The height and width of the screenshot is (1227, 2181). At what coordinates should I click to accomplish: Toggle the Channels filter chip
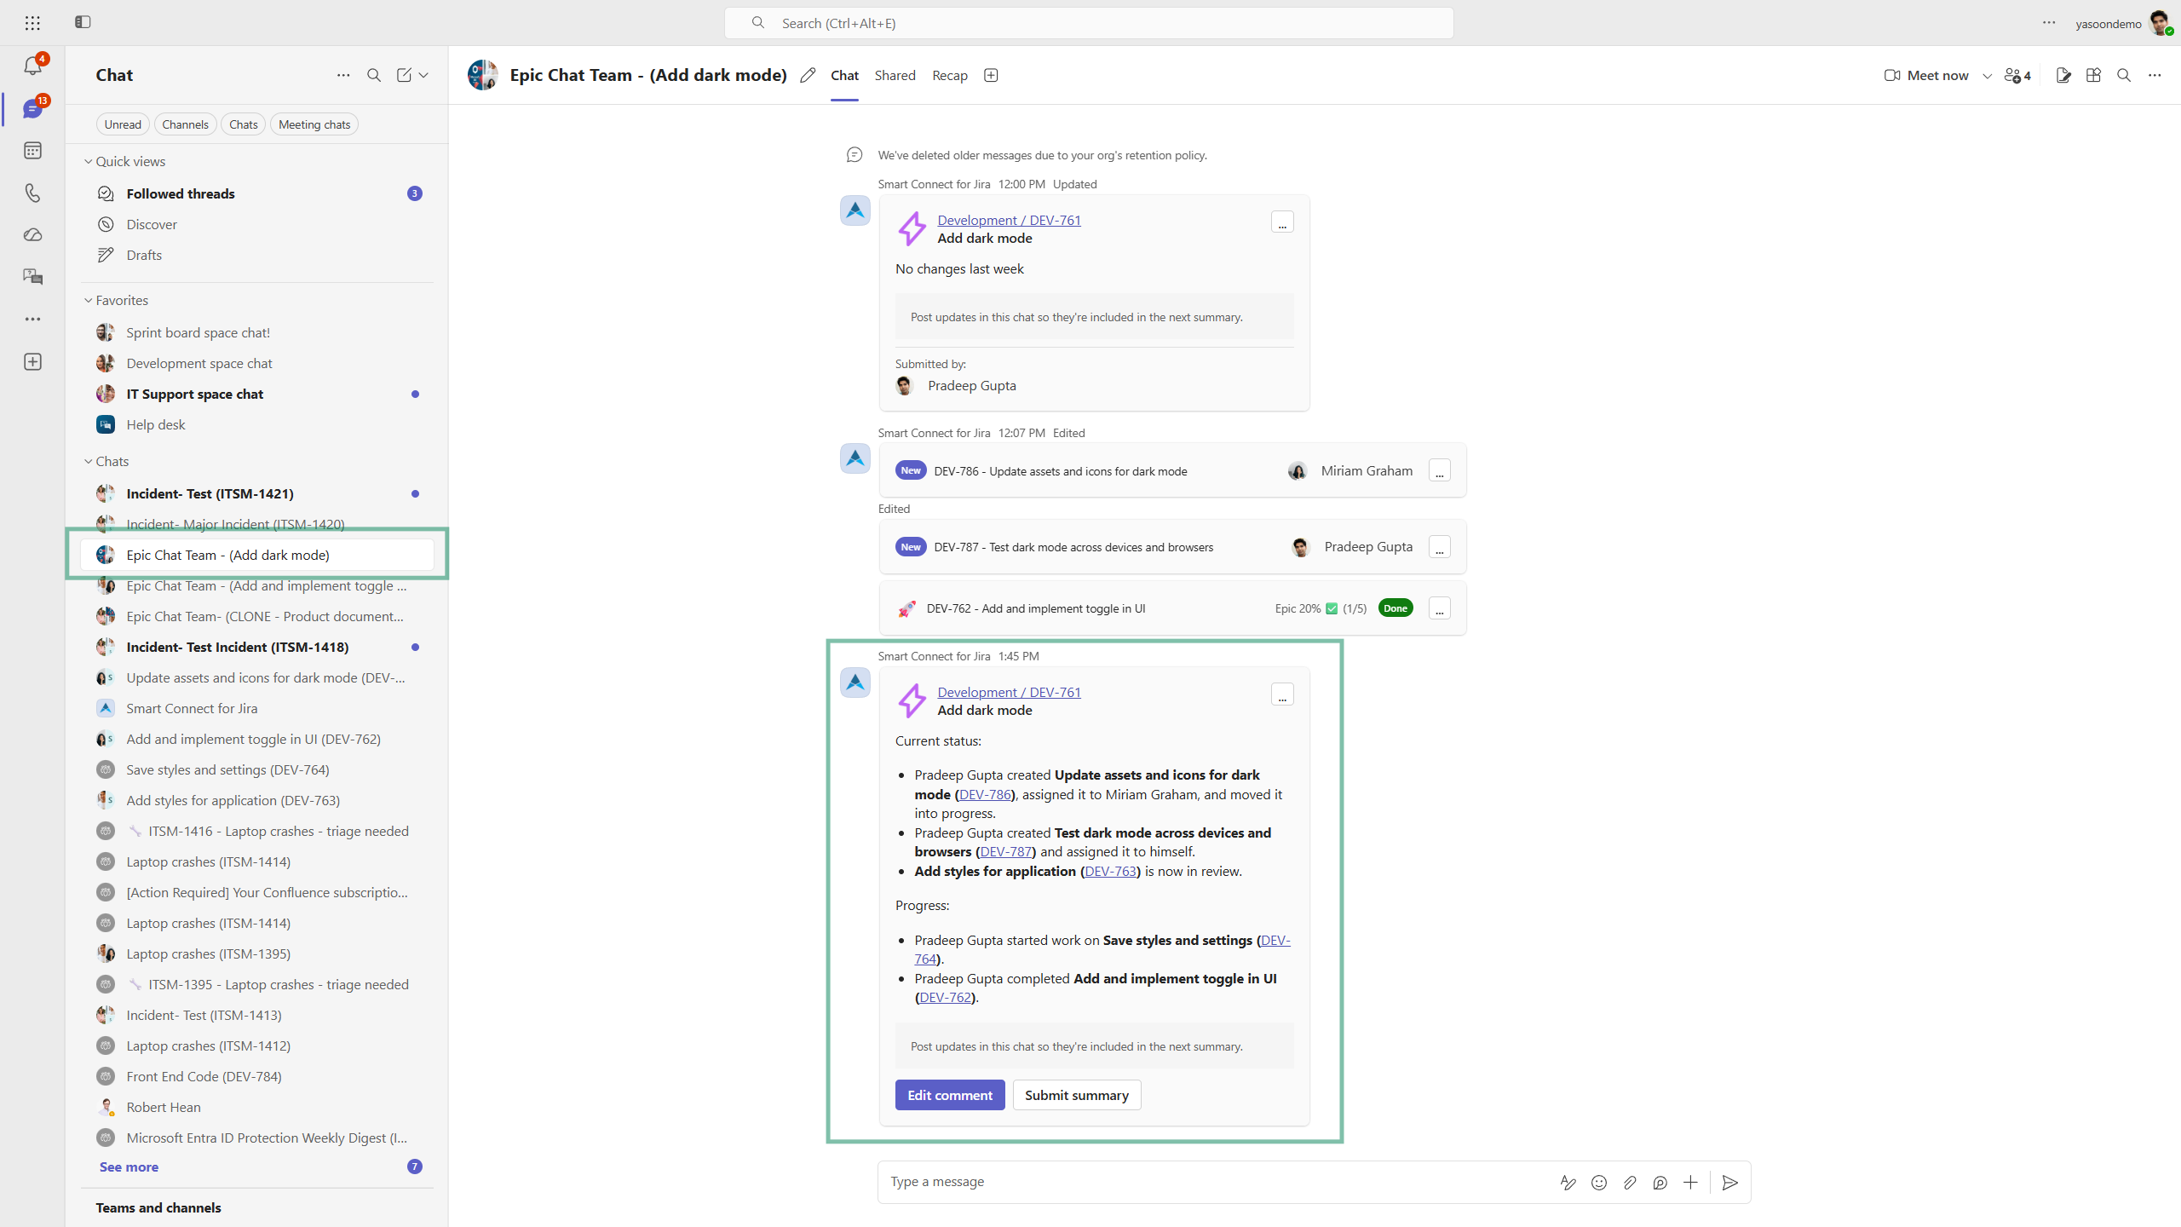click(x=185, y=124)
